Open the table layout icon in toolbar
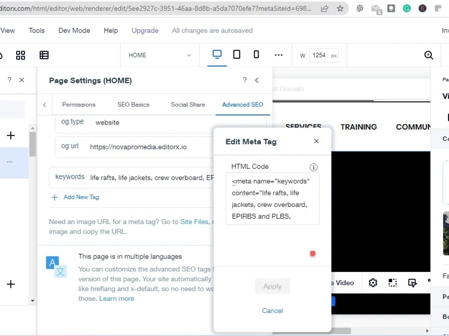Image resolution: width=449 pixels, height=336 pixels. (x=44, y=55)
